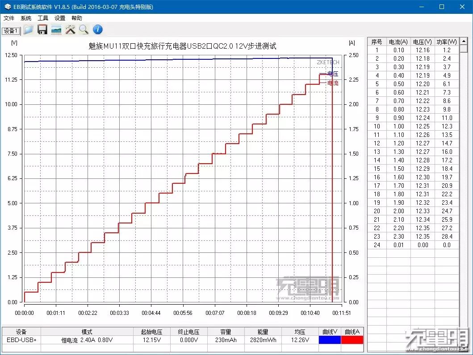Select table row number 10
473x355 pixels.
pos(377,126)
